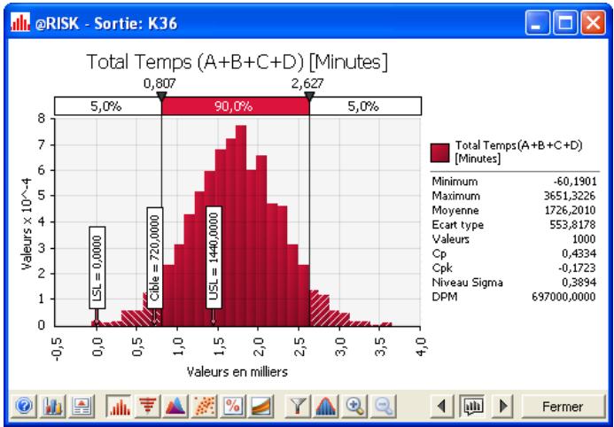Zoom in with the magnifier plus icon
Screen dimensions: 614x427
tap(354, 406)
